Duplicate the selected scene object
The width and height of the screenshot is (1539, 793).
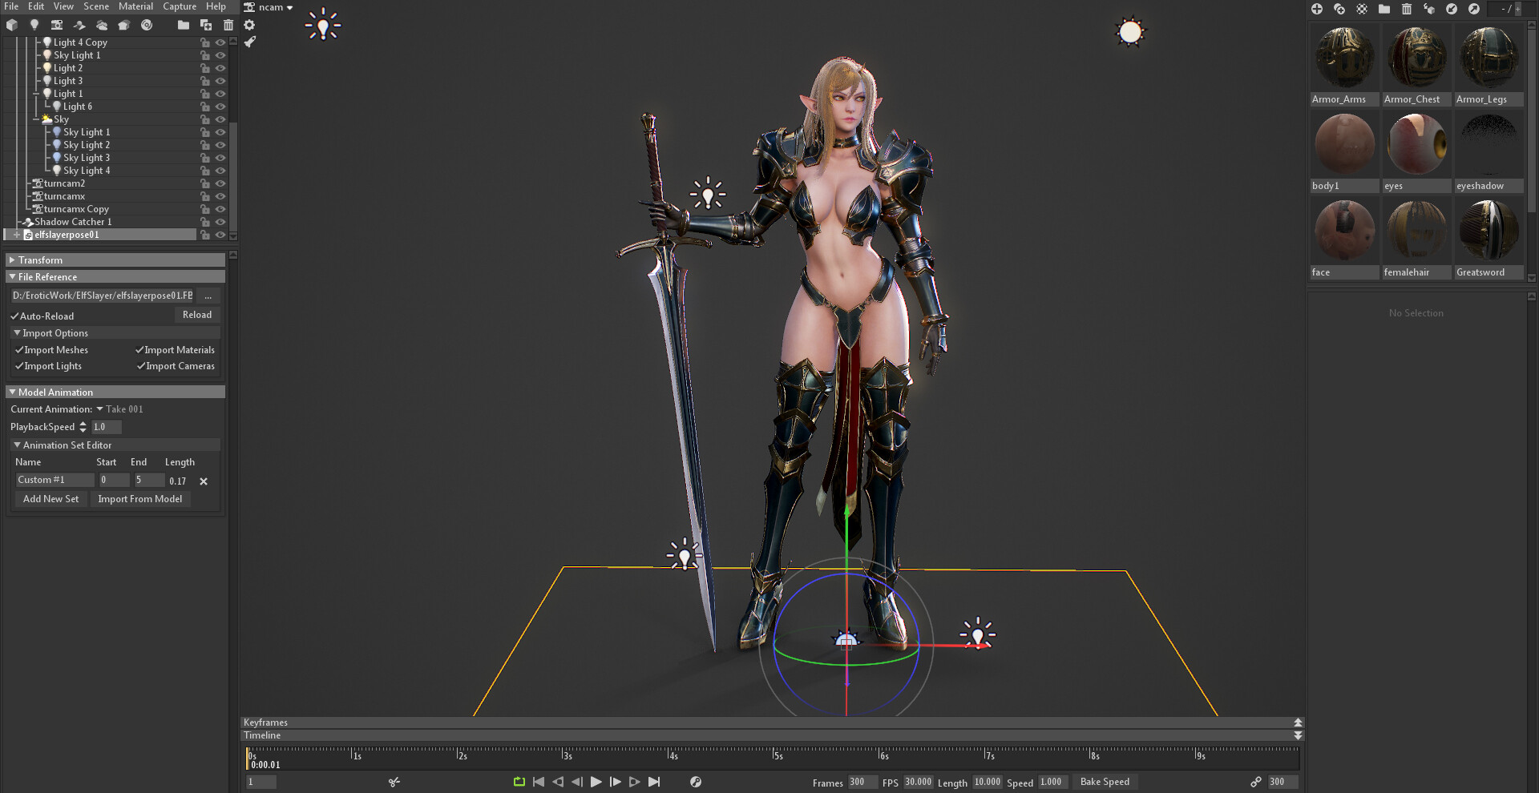208,25
